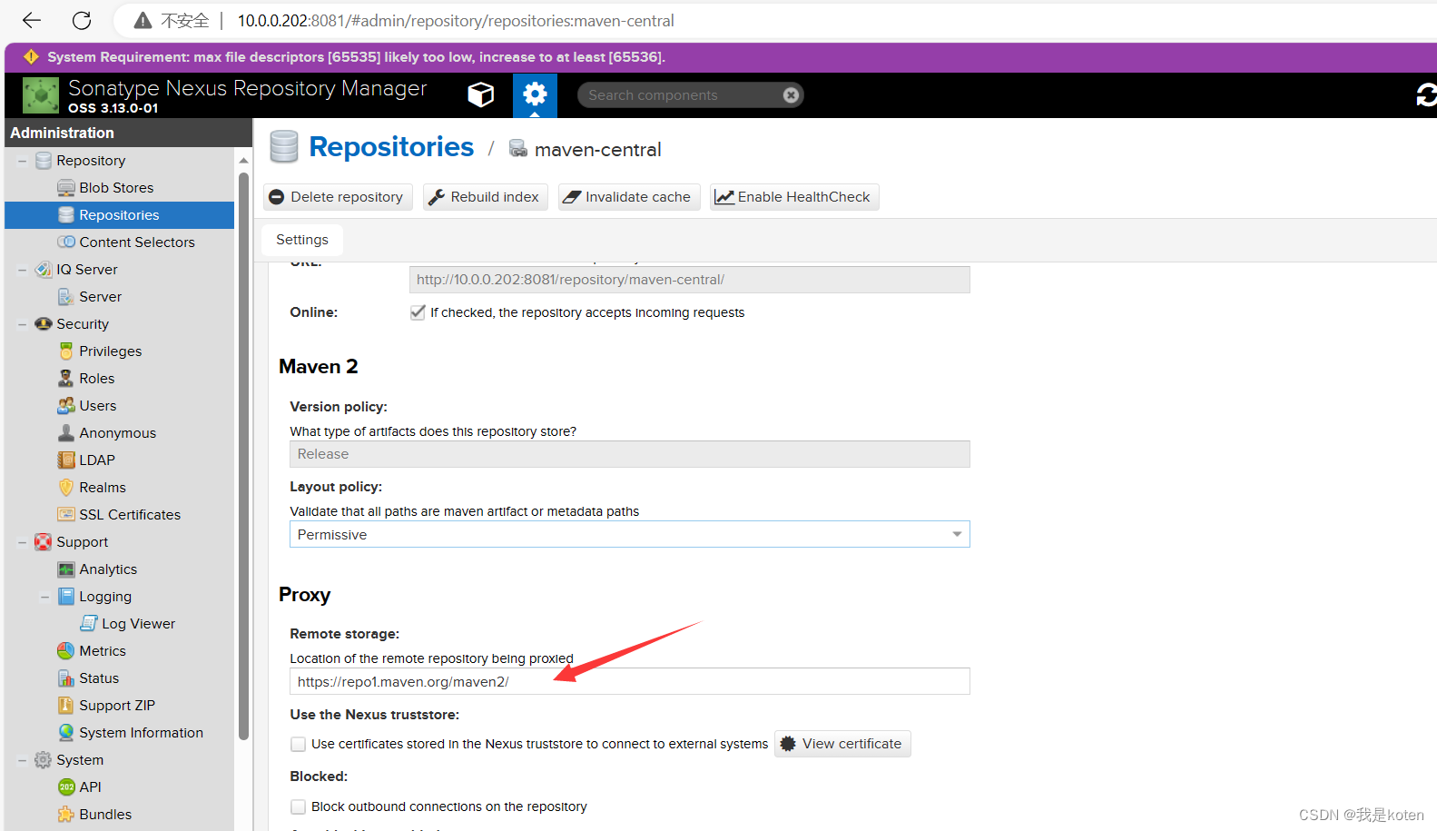
Task: Click the IQ Server icon
Action: [x=44, y=270]
